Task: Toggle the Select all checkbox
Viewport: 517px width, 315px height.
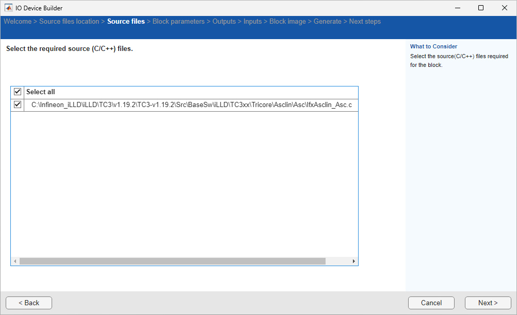Action: click(18, 92)
